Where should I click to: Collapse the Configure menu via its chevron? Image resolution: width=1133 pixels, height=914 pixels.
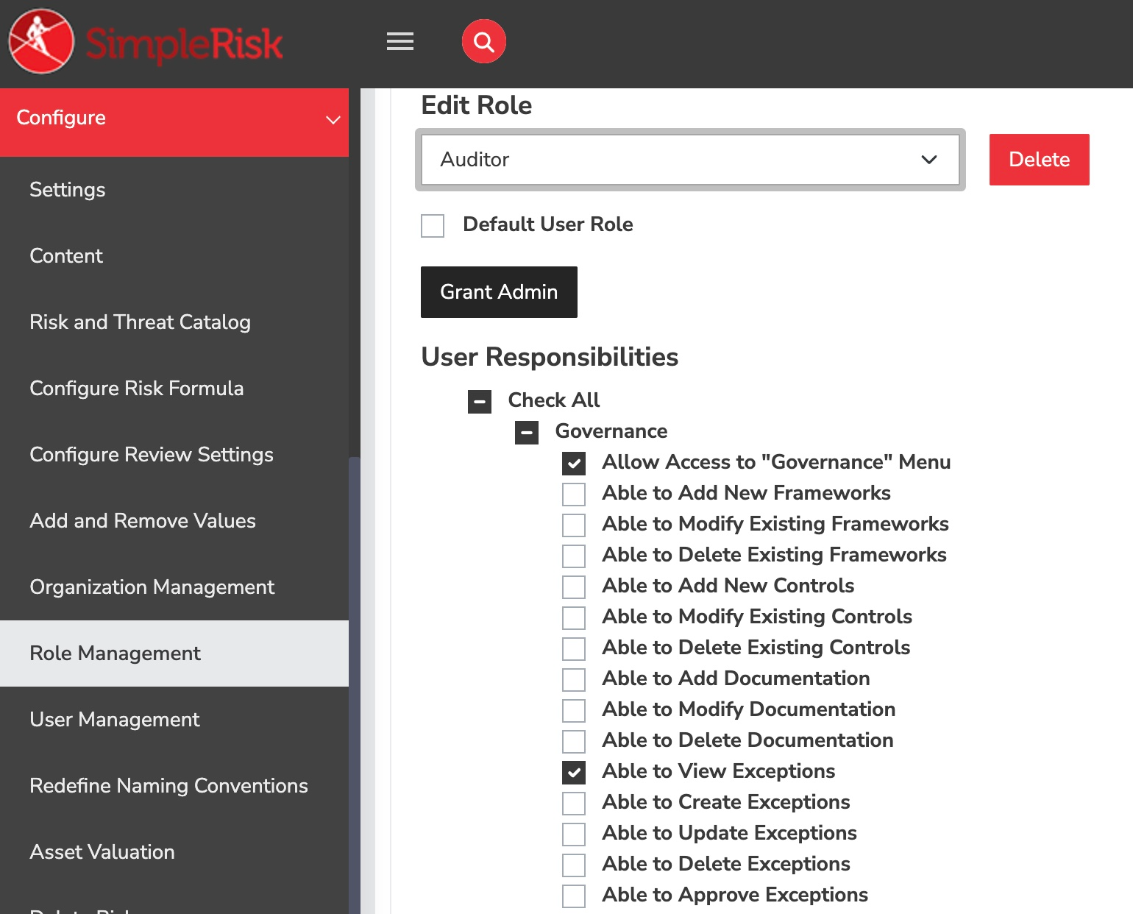pos(333,120)
